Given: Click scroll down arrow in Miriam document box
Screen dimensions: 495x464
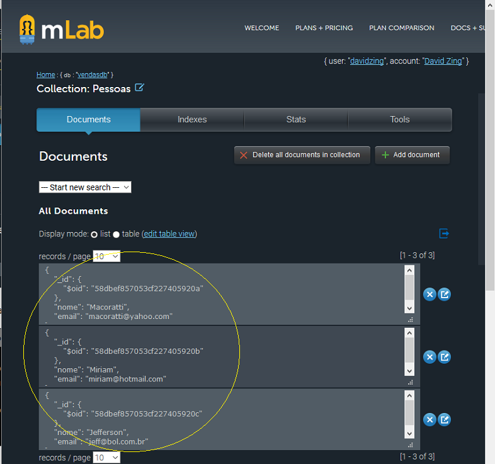Looking at the screenshot, I should (409, 371).
